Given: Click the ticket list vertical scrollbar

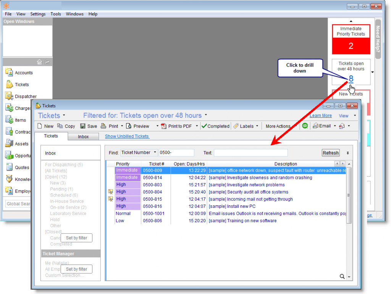Looking at the screenshot, I should coord(349,195).
